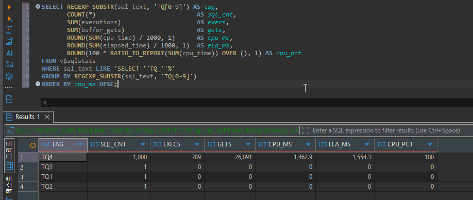Click the export/output panel icon in sidebar
This screenshot has height=200, width=473.
point(9,99)
